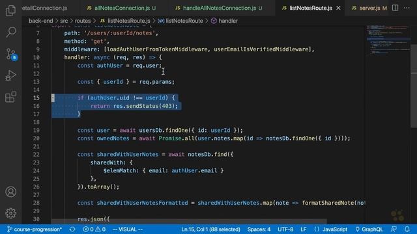Open Problems from errors and warnings count
Image resolution: width=417 pixels, height=234 pixels.
point(94,229)
